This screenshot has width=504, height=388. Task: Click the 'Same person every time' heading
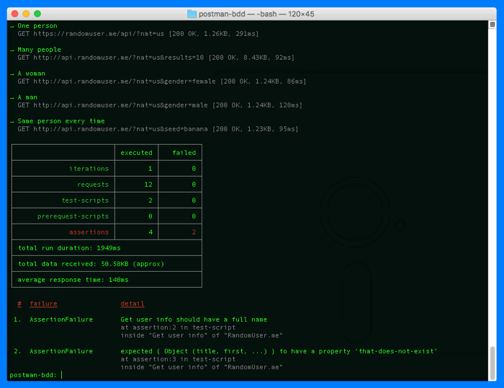tap(61, 121)
